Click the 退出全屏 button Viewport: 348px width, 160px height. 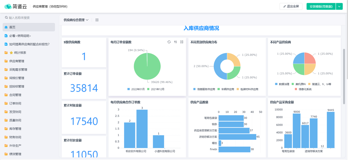[x=291, y=6]
